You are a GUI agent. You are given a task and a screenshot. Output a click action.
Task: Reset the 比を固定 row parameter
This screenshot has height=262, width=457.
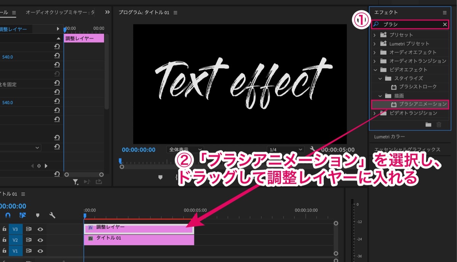(57, 83)
